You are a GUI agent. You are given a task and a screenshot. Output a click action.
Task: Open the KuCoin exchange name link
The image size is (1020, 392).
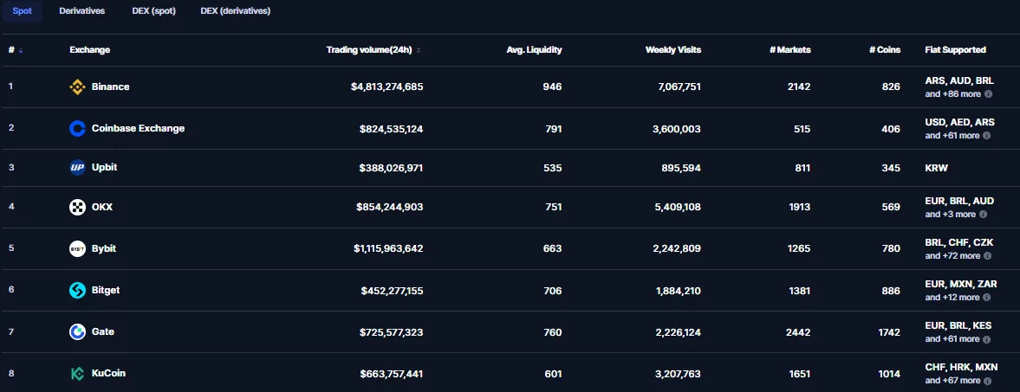[x=108, y=374]
